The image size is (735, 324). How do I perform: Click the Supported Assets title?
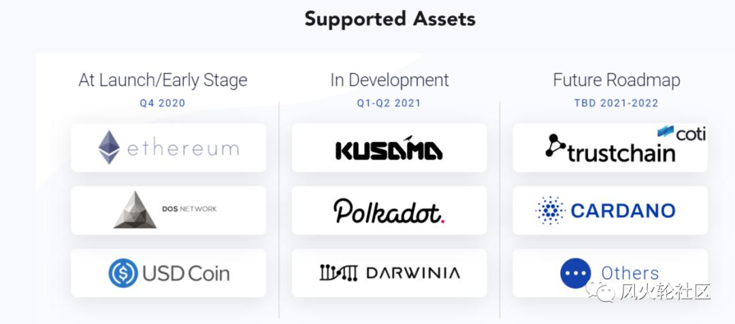click(x=390, y=18)
